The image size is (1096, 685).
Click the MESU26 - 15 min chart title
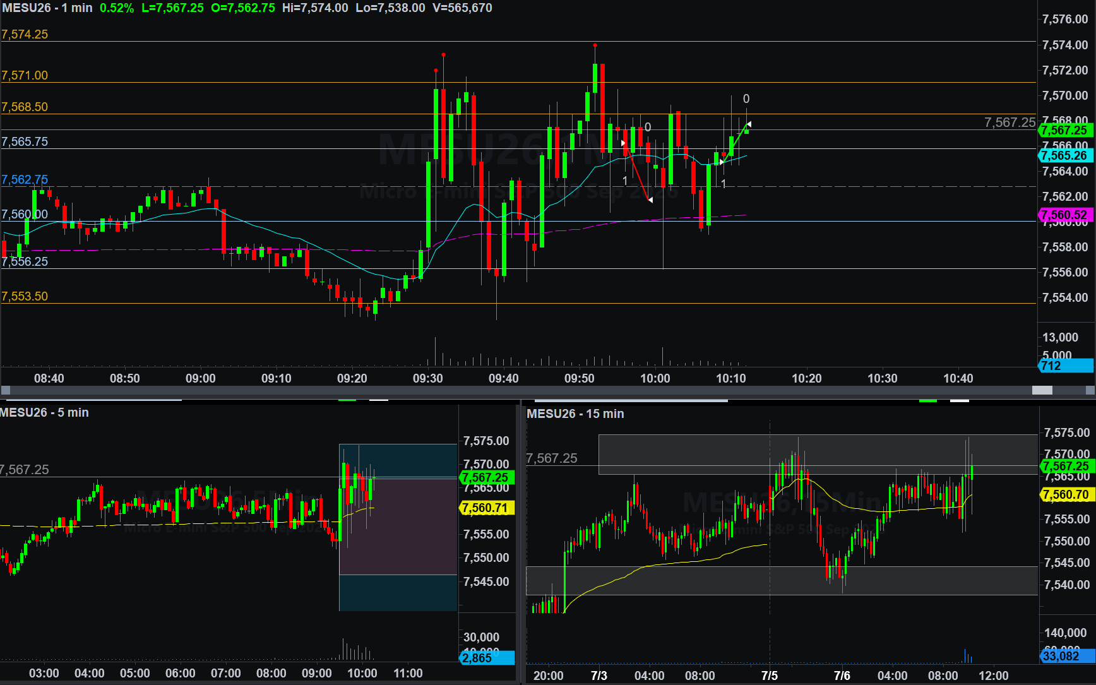[x=575, y=414]
